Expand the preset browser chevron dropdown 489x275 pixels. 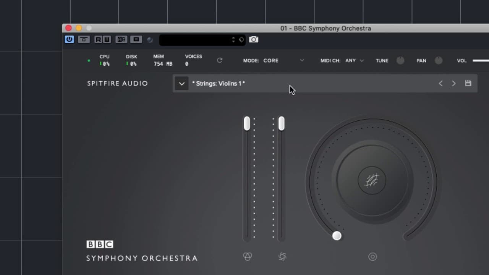tap(182, 84)
